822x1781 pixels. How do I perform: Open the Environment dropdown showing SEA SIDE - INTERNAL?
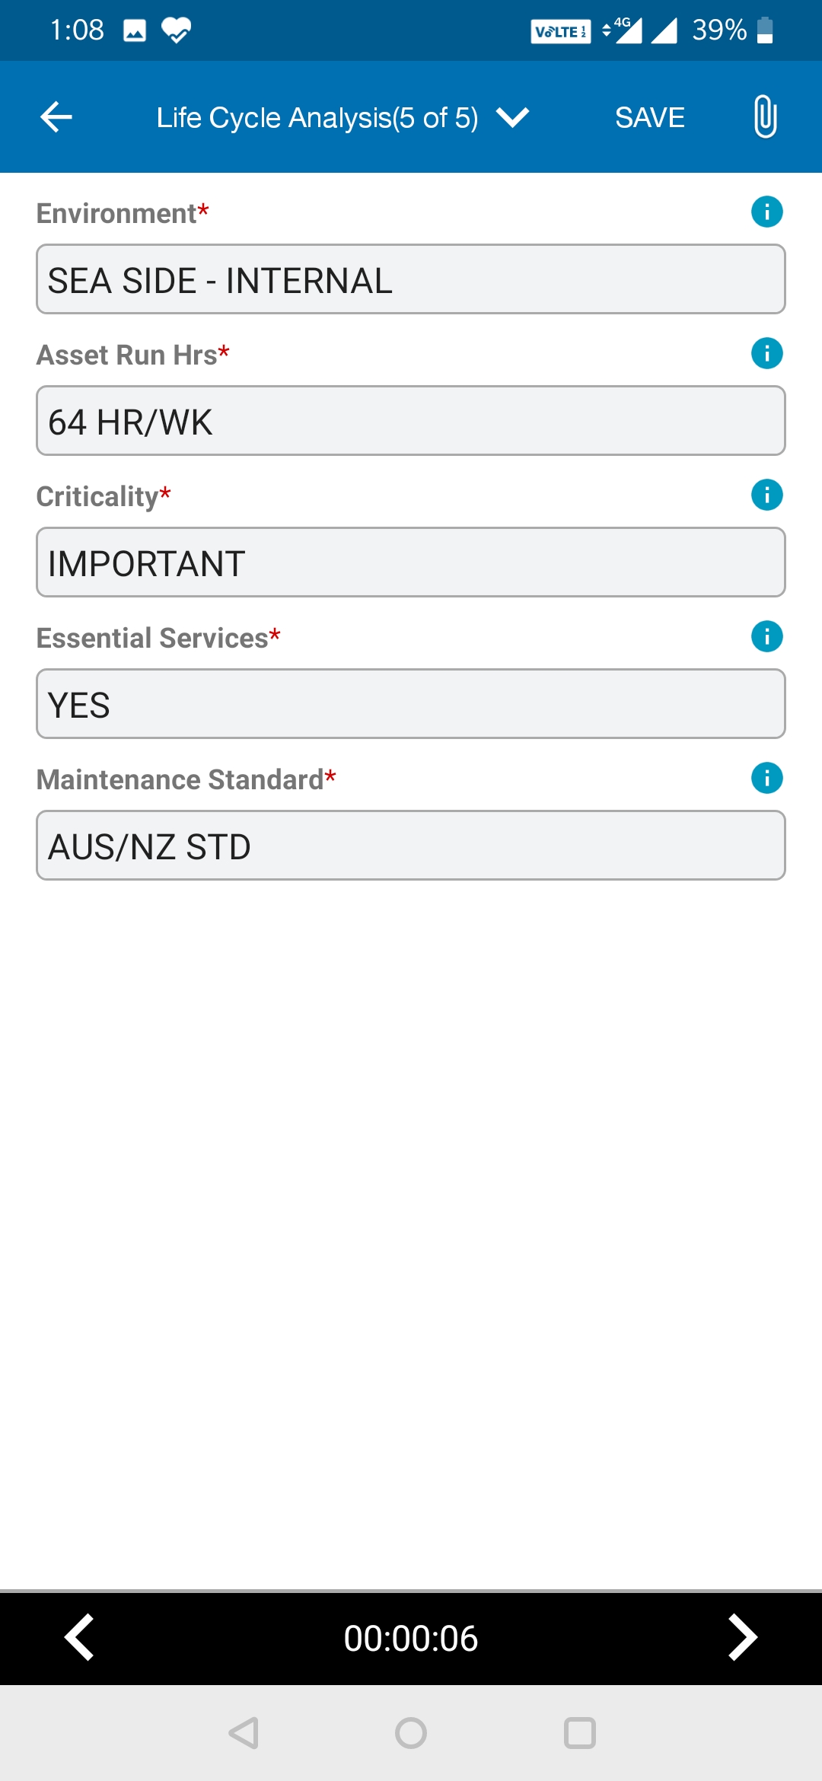[411, 279]
